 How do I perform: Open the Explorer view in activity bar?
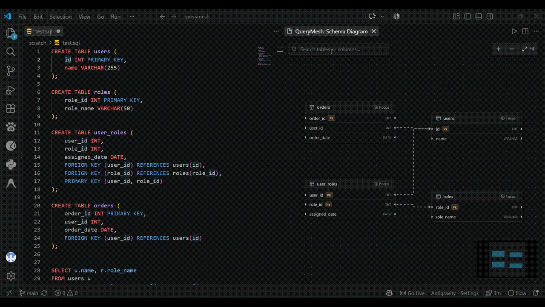11,33
